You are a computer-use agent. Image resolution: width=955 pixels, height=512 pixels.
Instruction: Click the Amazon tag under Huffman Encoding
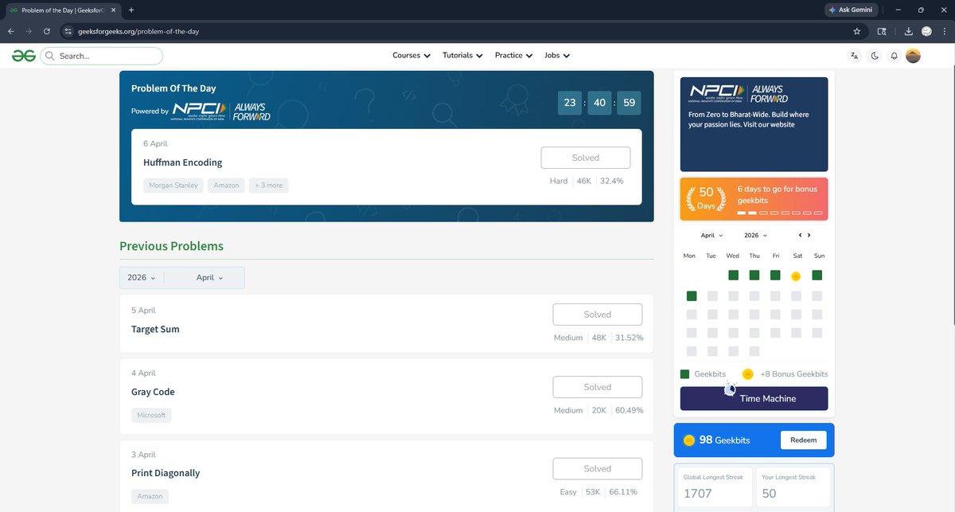(x=226, y=186)
